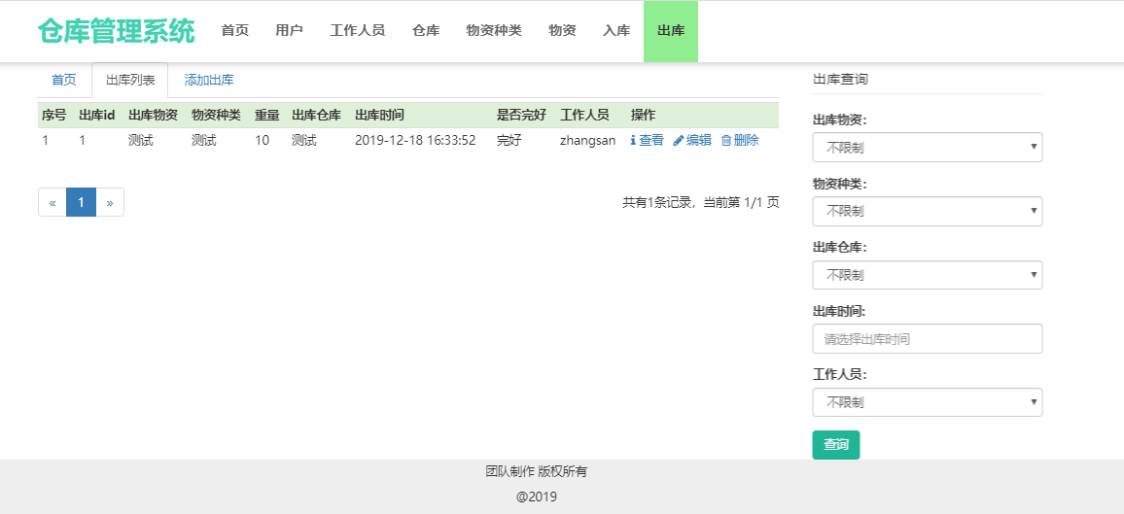Click the 仓库管理系统 logo title

point(116,31)
